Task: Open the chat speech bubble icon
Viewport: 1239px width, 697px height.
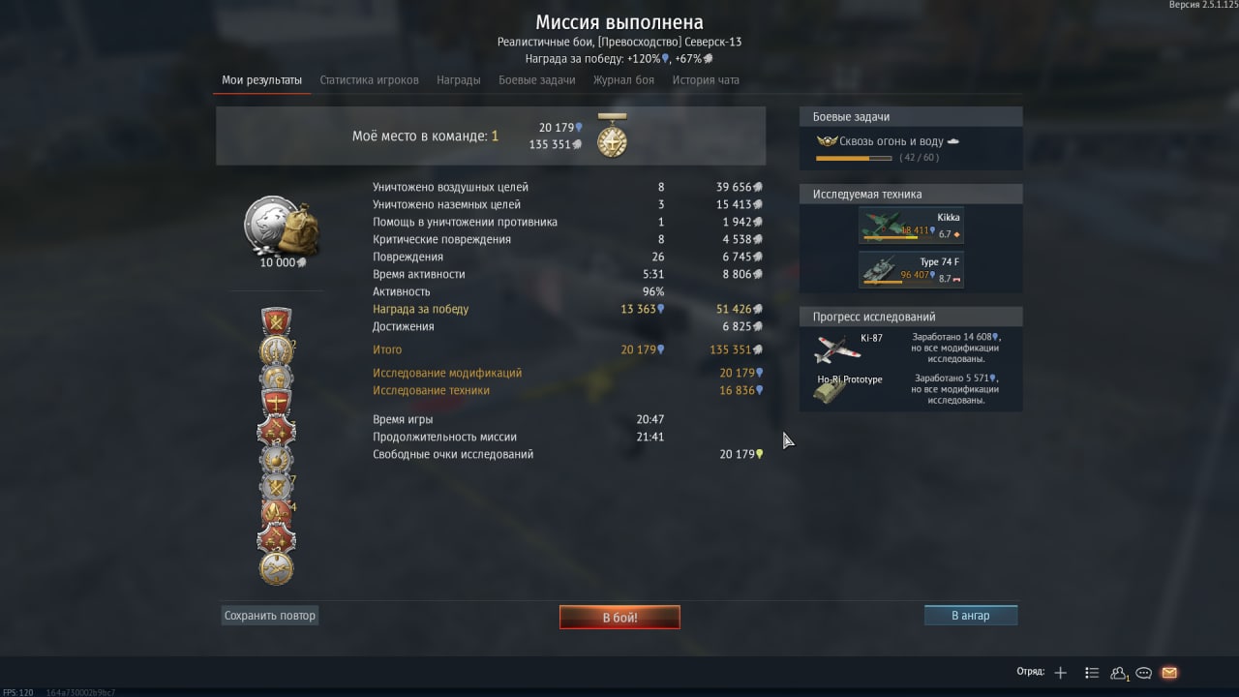Action: click(1144, 673)
